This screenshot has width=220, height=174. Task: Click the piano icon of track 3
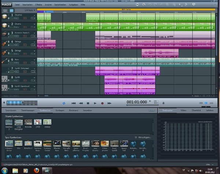click(4, 35)
